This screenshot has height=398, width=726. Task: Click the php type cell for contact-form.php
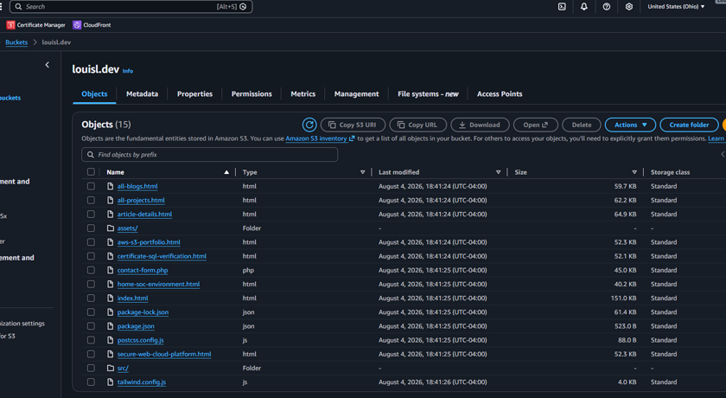(x=248, y=270)
